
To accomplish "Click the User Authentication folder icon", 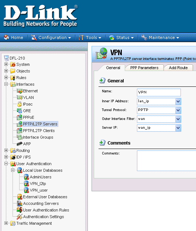I will (x=13, y=164).
